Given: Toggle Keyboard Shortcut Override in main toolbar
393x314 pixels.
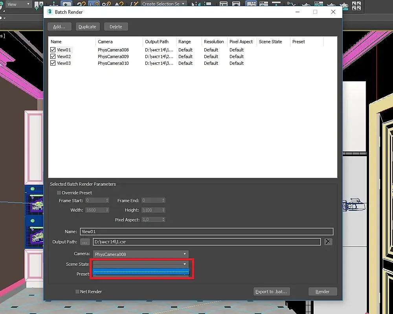Looking at the screenshot, I should (66, 4).
